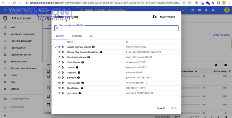Open the help question-mark menu in header
Screen dimensions: 232x118
coord(213,10)
